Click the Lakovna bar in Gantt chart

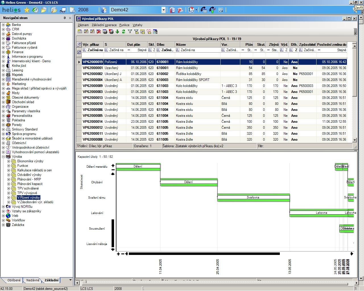pyautogui.click(x=321, y=213)
